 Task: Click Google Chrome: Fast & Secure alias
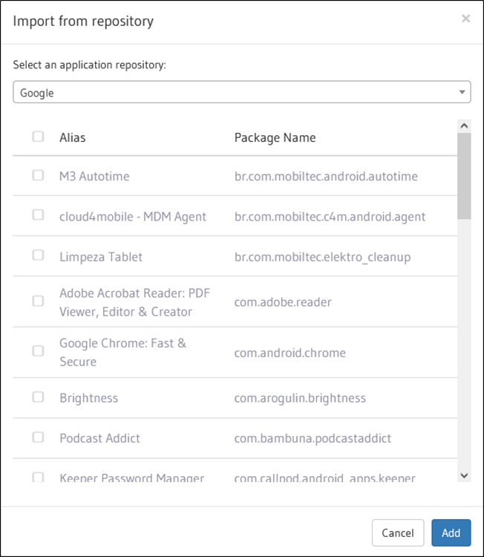123,352
